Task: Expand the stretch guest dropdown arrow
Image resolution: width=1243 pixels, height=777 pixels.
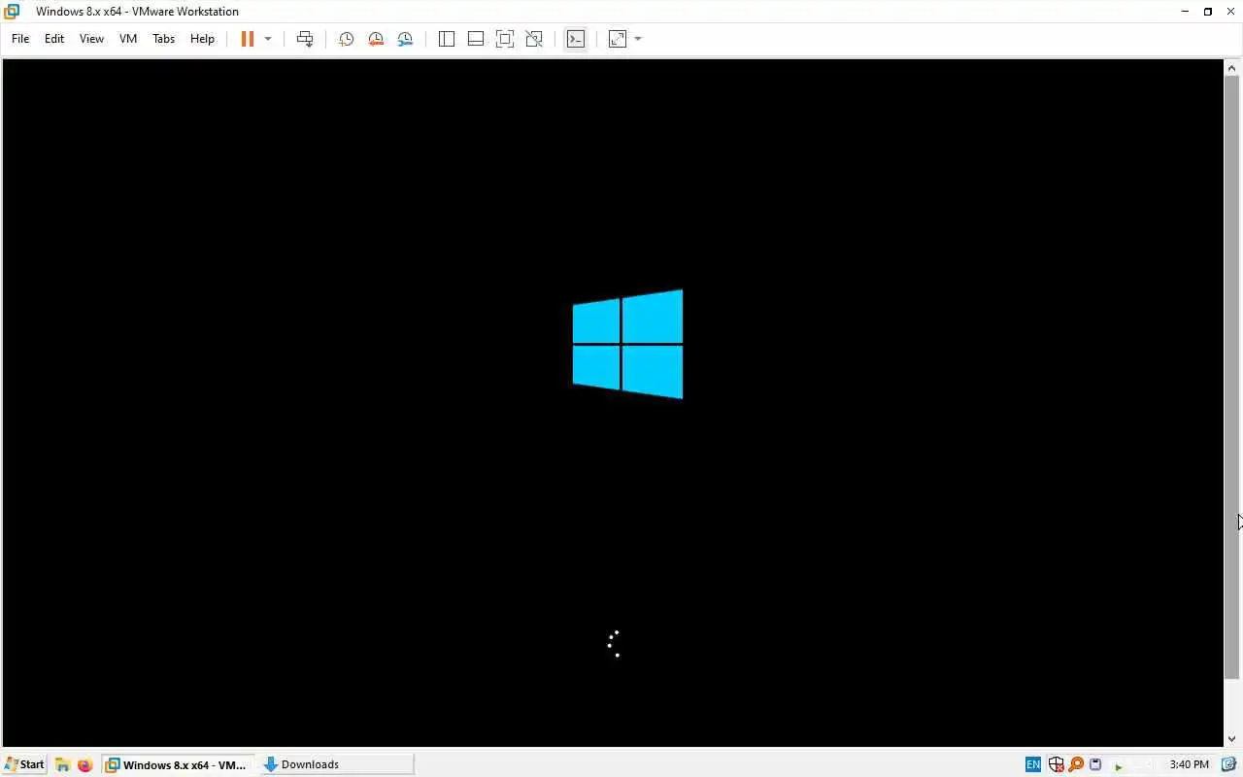Action: point(638,39)
